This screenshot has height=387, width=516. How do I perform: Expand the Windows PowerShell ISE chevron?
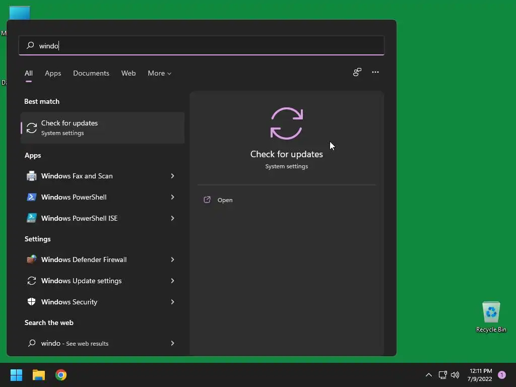[x=172, y=218]
